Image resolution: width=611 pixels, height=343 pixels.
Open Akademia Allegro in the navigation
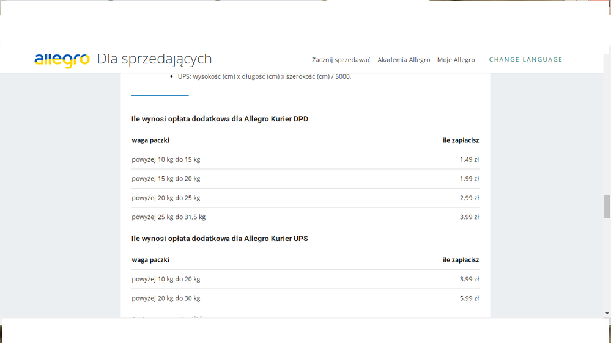(404, 60)
